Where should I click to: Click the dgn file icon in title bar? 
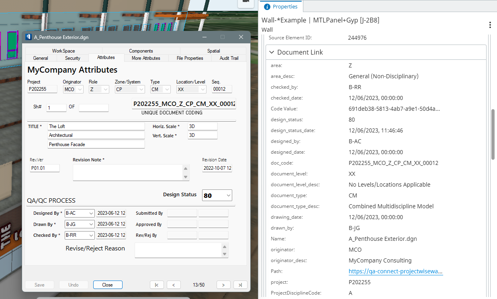pyautogui.click(x=29, y=37)
